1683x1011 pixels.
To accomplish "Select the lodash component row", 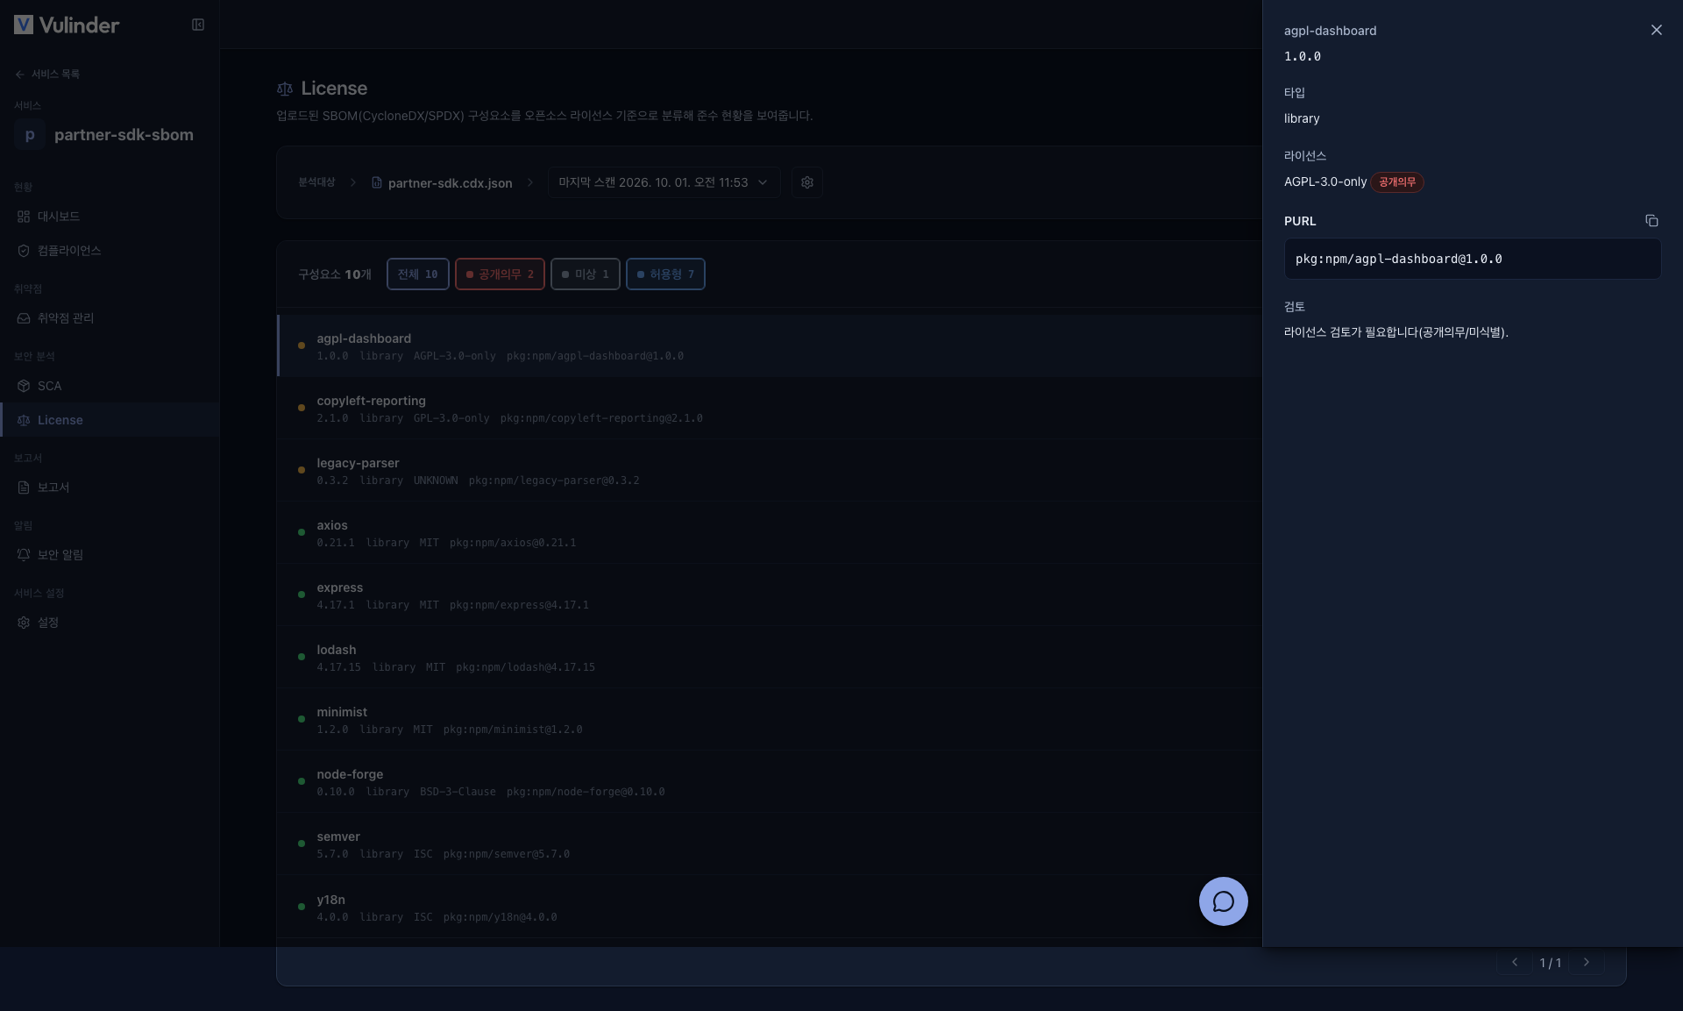I will click(x=770, y=658).
